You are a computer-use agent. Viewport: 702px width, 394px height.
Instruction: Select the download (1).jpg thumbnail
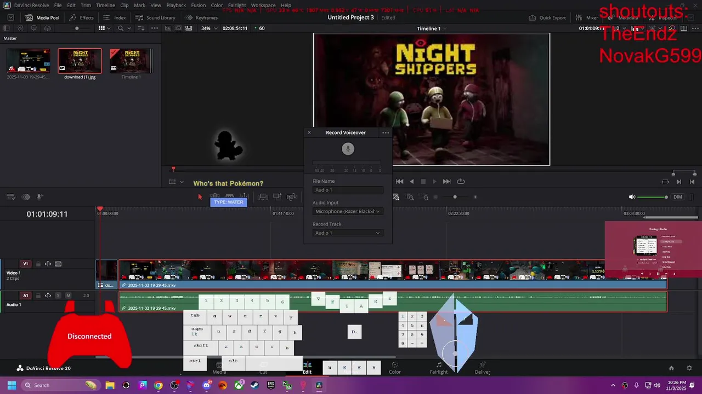80,61
